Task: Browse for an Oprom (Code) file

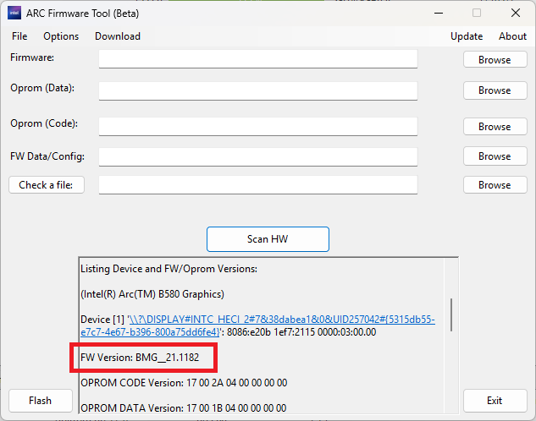Action: coord(495,127)
